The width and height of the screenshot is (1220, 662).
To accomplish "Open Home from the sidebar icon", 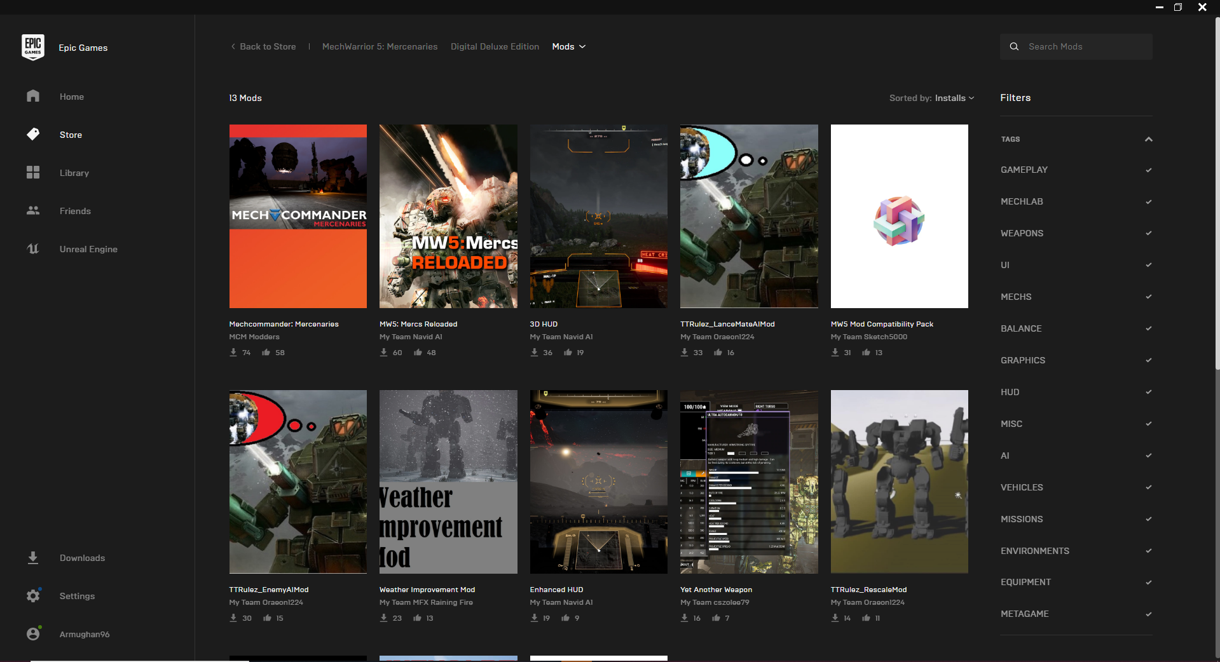I will (33, 96).
